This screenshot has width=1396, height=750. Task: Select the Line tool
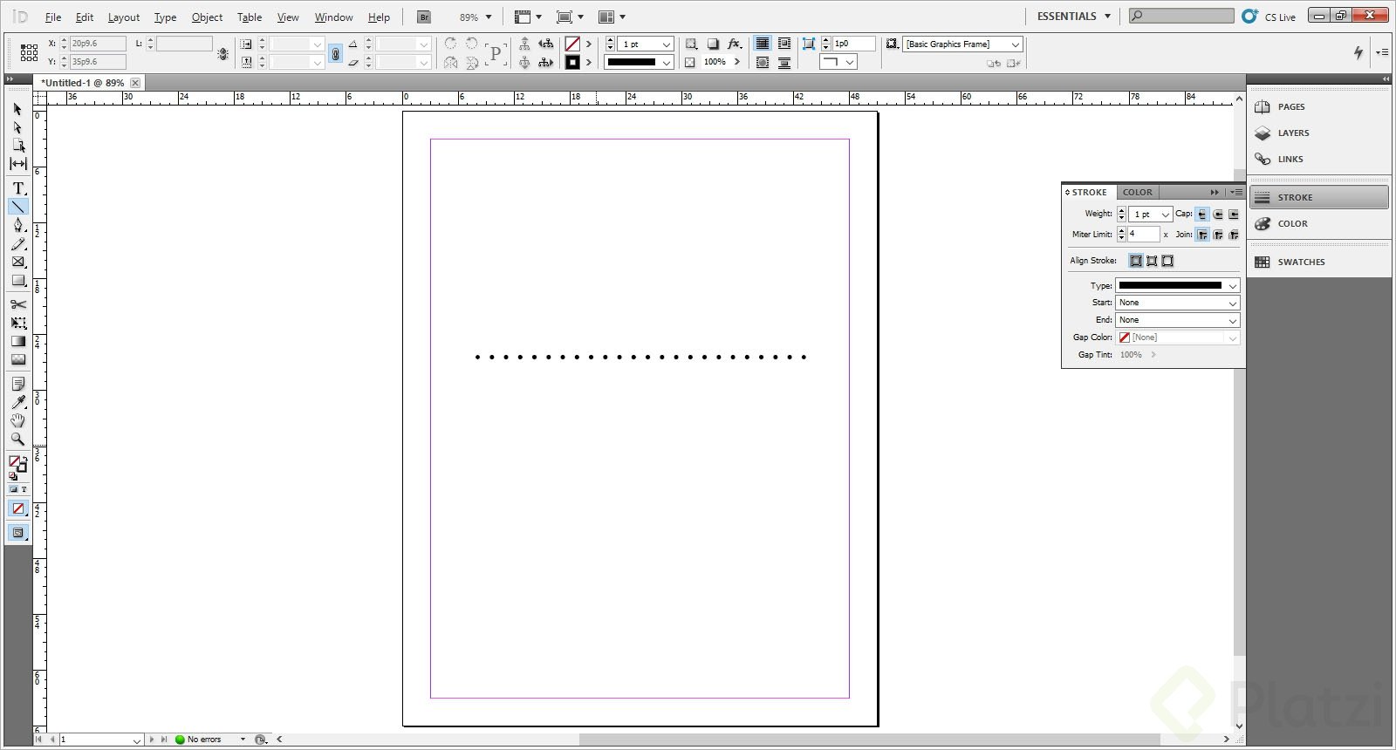[17, 207]
